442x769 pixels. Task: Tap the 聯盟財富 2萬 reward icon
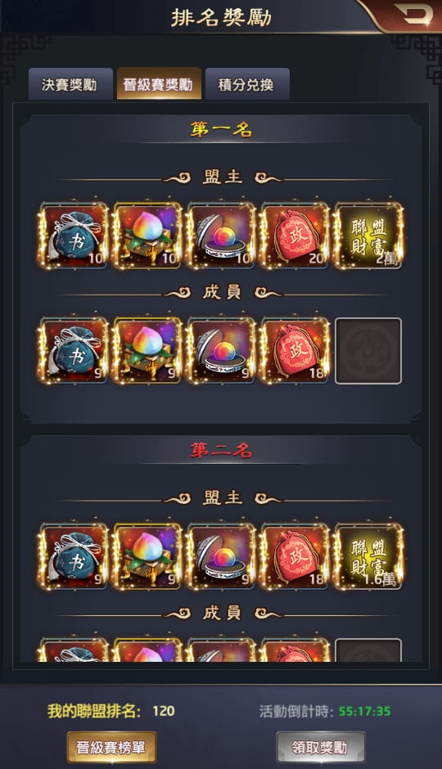click(368, 236)
